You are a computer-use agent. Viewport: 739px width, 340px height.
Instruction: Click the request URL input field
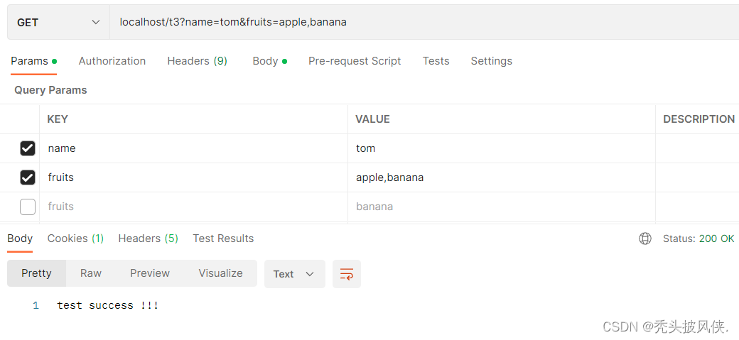424,23
